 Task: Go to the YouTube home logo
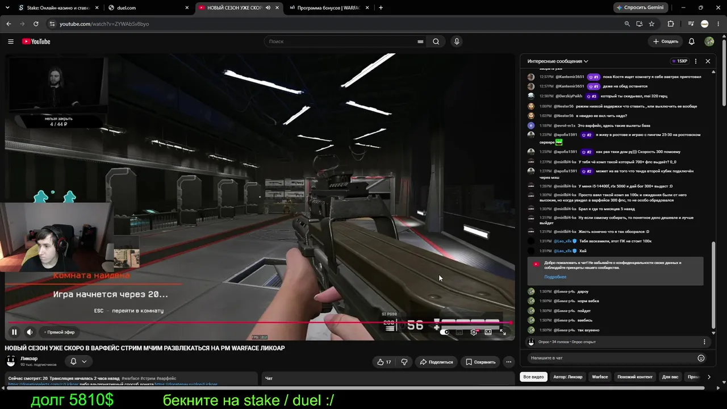[36, 41]
